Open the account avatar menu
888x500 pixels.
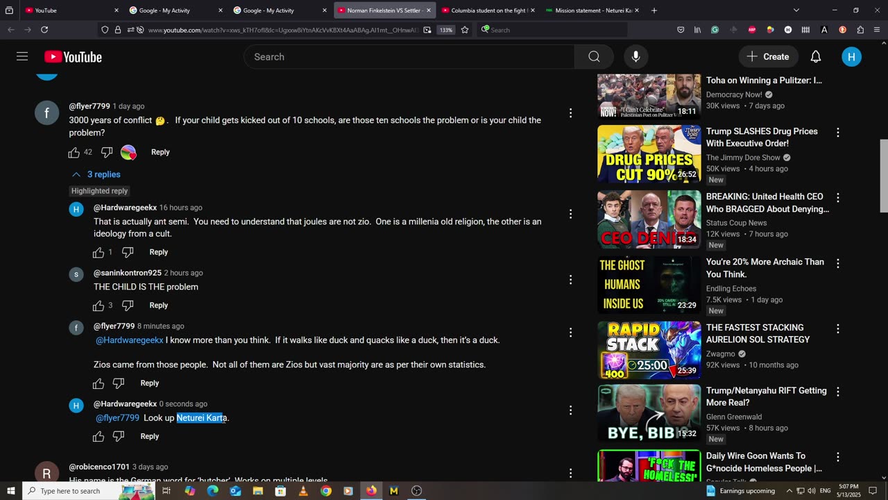point(851,57)
